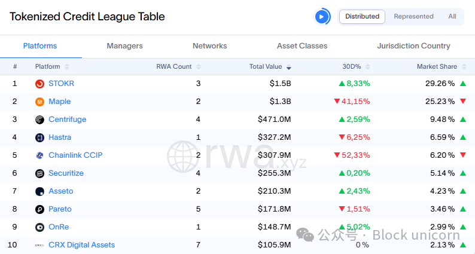Image resolution: width=475 pixels, height=254 pixels.
Task: Click the Securitize logo icon
Action: (39, 173)
